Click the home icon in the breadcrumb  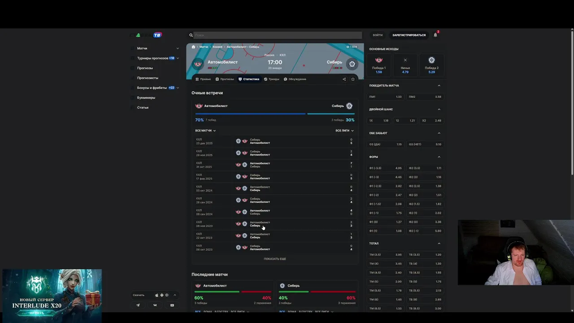coord(194,47)
